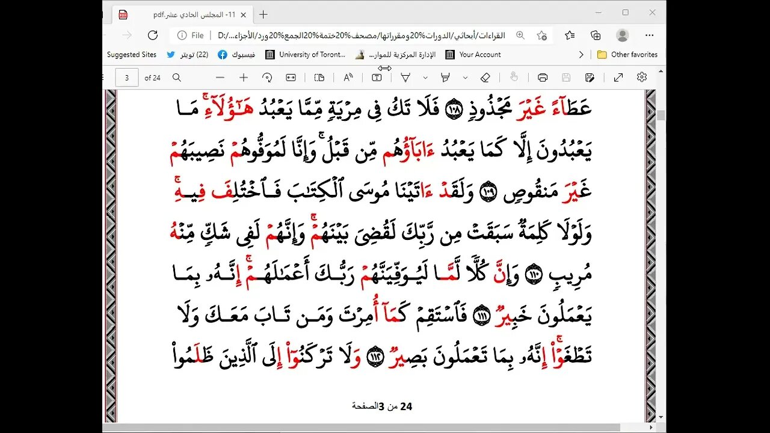Open University of Toronto bookmark
This screenshot has width=770, height=433.
coord(306,55)
